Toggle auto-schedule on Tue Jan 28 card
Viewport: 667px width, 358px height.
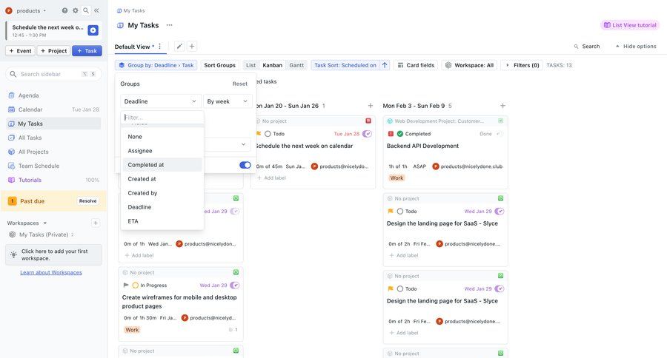pos(367,134)
